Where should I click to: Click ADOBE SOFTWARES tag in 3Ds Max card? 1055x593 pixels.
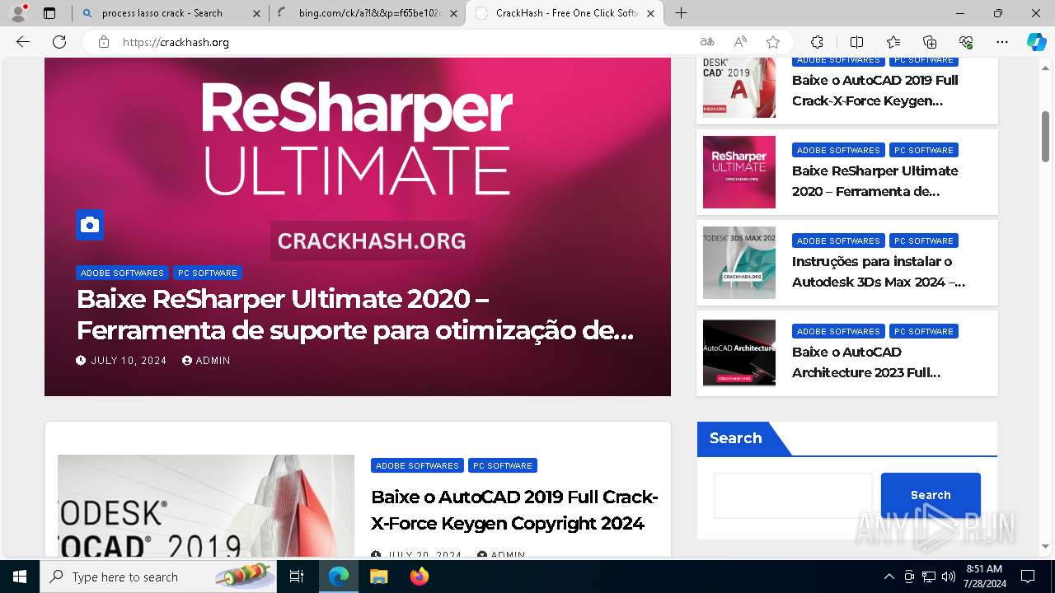838,240
